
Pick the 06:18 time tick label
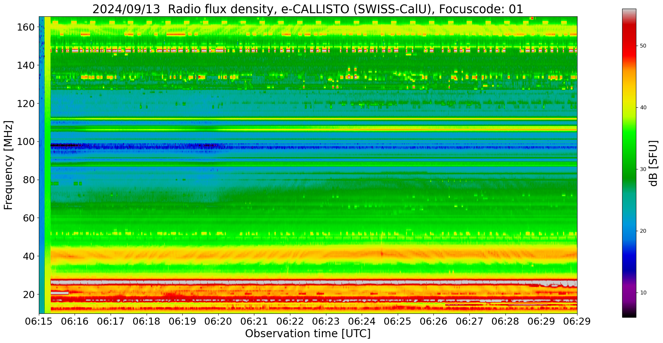(147, 322)
